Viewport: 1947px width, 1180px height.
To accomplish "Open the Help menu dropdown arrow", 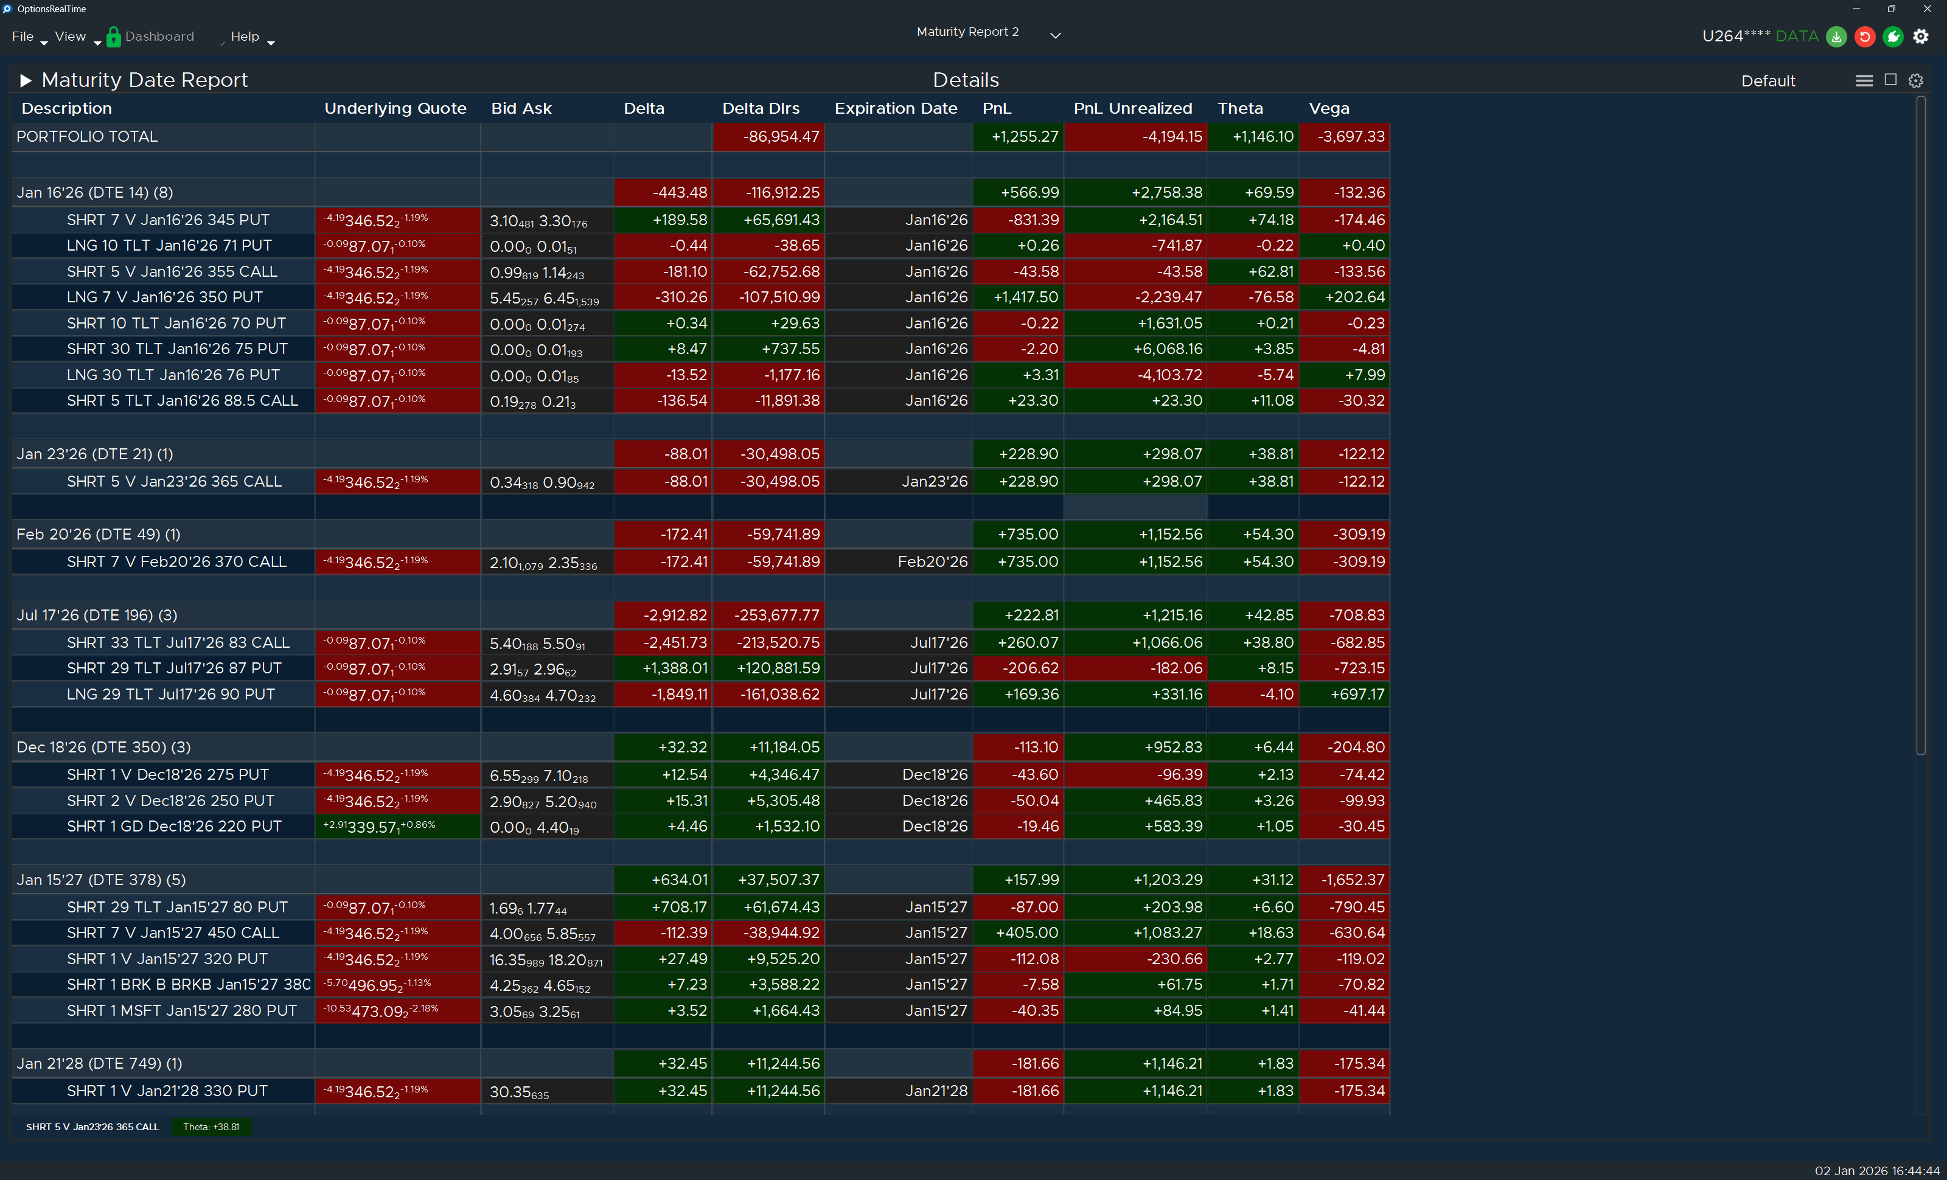I will point(271,42).
